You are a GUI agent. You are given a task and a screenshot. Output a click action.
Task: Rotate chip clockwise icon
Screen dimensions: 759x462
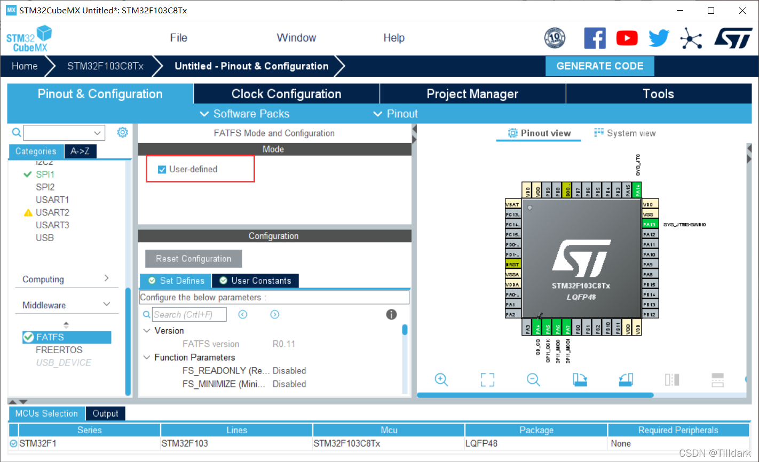[x=580, y=379]
